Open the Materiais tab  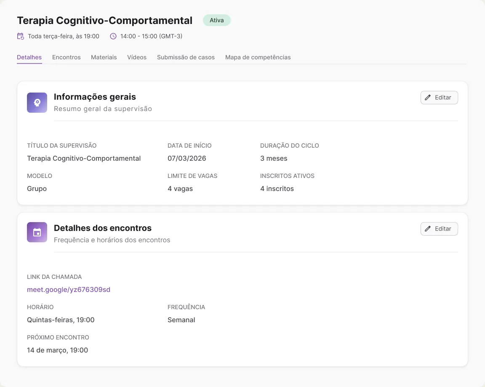click(104, 57)
